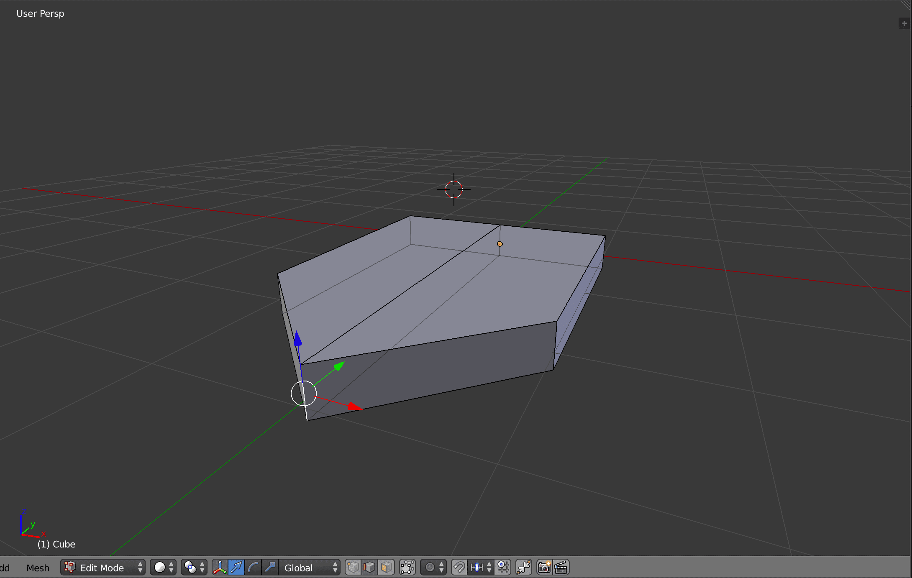The image size is (912, 578).
Task: Open pivot point selector
Action: (194, 568)
